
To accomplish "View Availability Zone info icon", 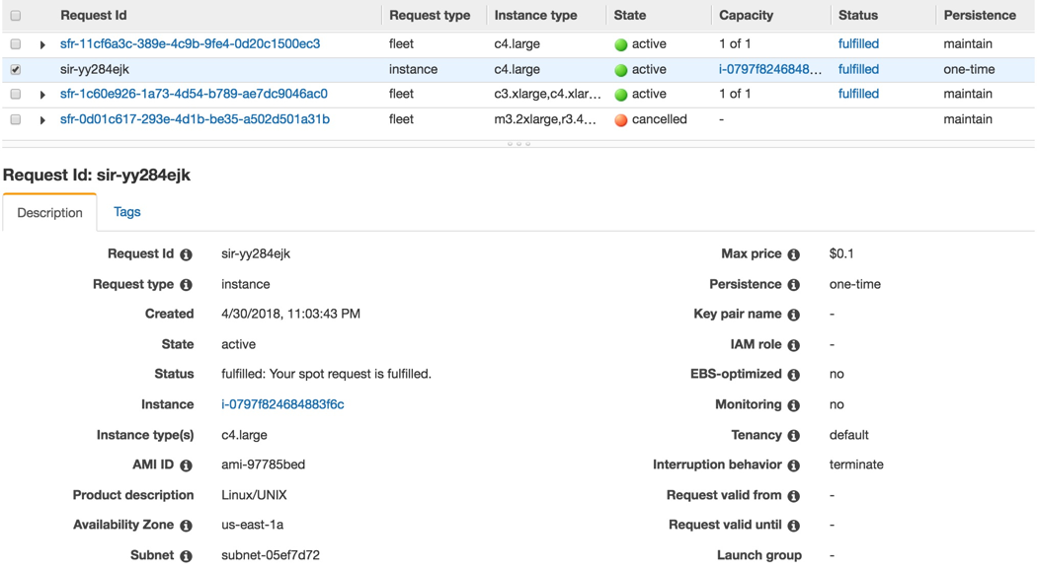I will click(187, 526).
